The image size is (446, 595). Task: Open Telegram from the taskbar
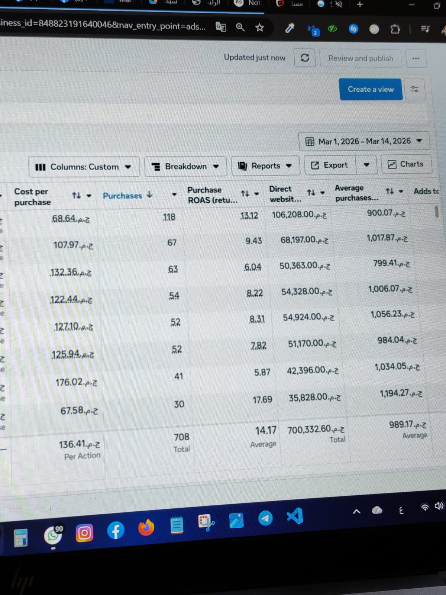tap(265, 518)
